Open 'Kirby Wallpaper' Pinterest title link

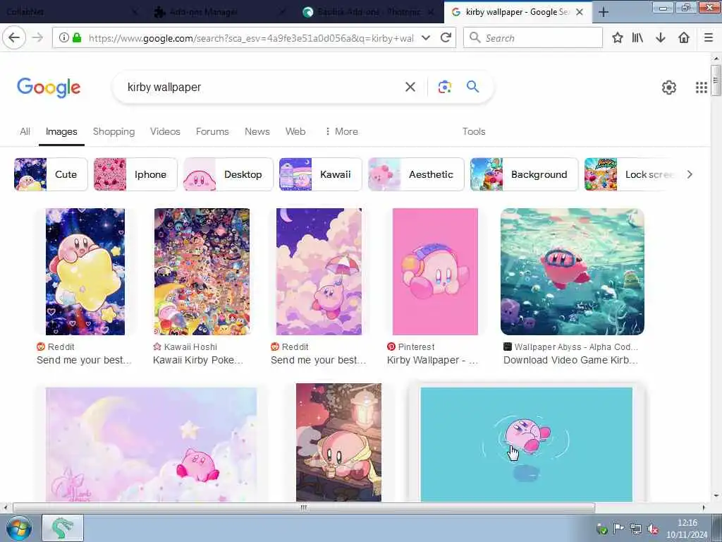tap(432, 360)
